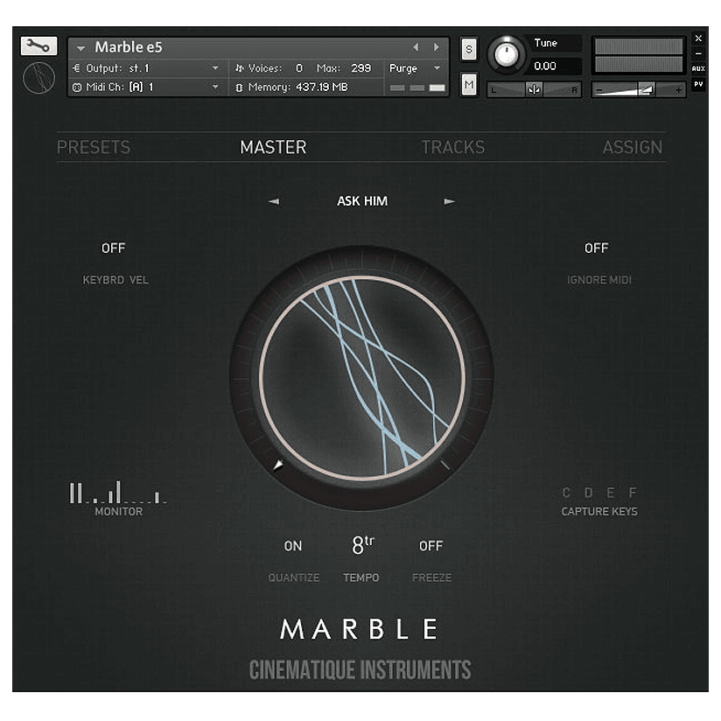Toggle Mute with the M button
The height and width of the screenshot is (721, 721).
pos(468,85)
